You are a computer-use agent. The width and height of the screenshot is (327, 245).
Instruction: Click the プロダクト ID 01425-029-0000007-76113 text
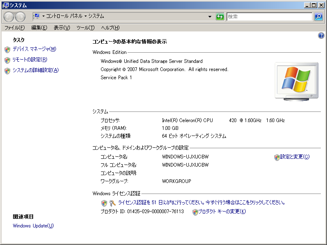[142, 212]
